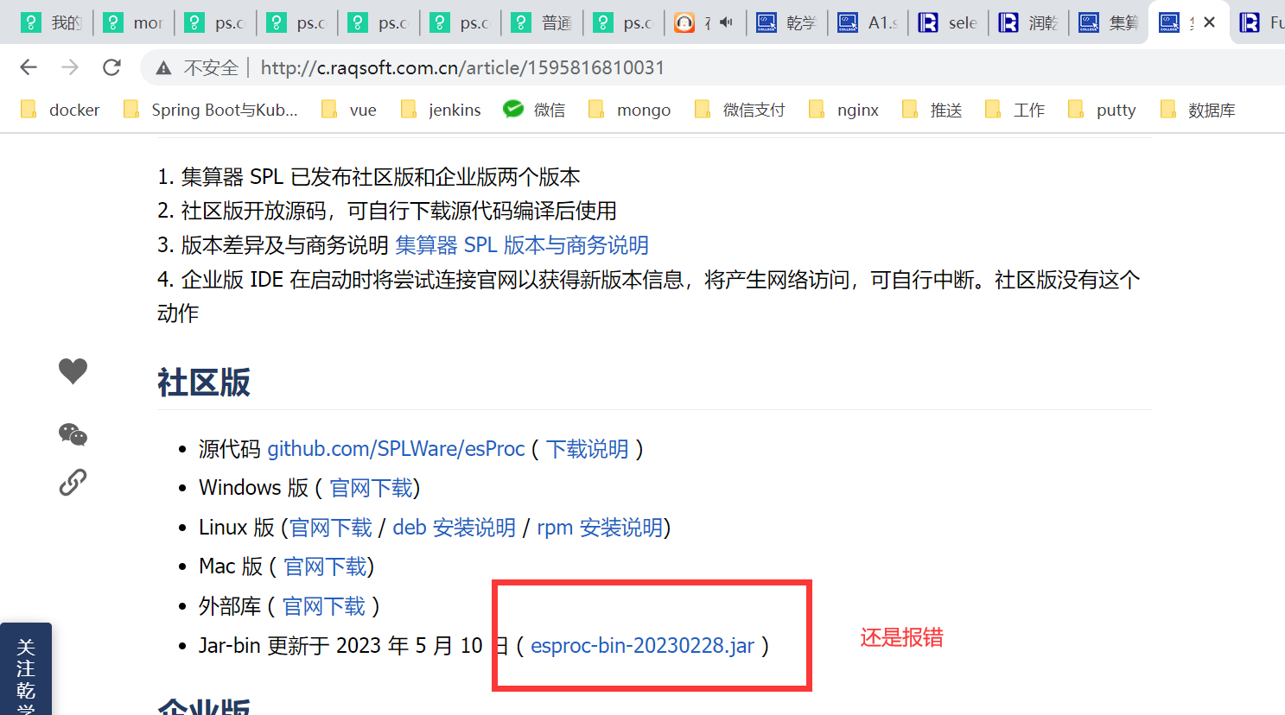Open the vue bookmark folder
This screenshot has height=715, width=1285.
[349, 110]
